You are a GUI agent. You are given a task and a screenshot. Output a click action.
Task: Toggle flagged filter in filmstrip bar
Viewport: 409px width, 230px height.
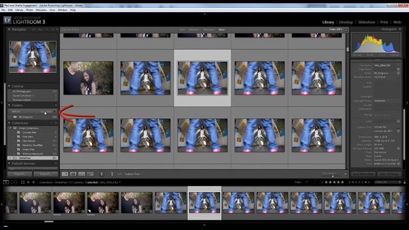coord(307,182)
